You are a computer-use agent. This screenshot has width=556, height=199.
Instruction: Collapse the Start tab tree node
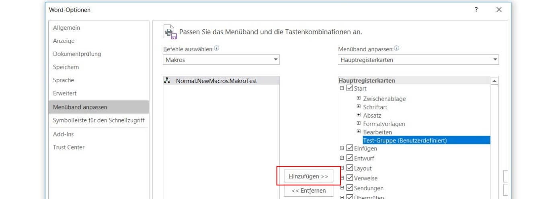342,88
